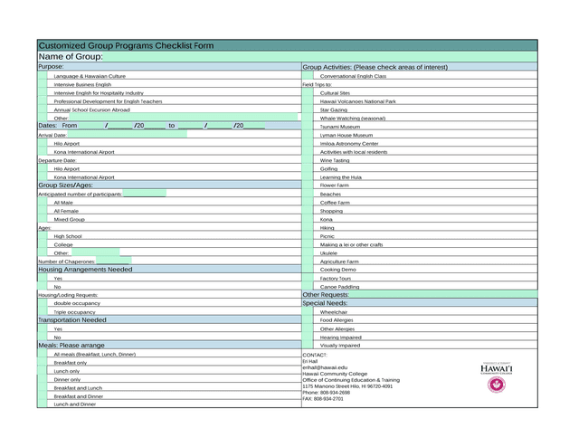
Task: Check the Food Allergies special need box
Action: (x=308, y=319)
